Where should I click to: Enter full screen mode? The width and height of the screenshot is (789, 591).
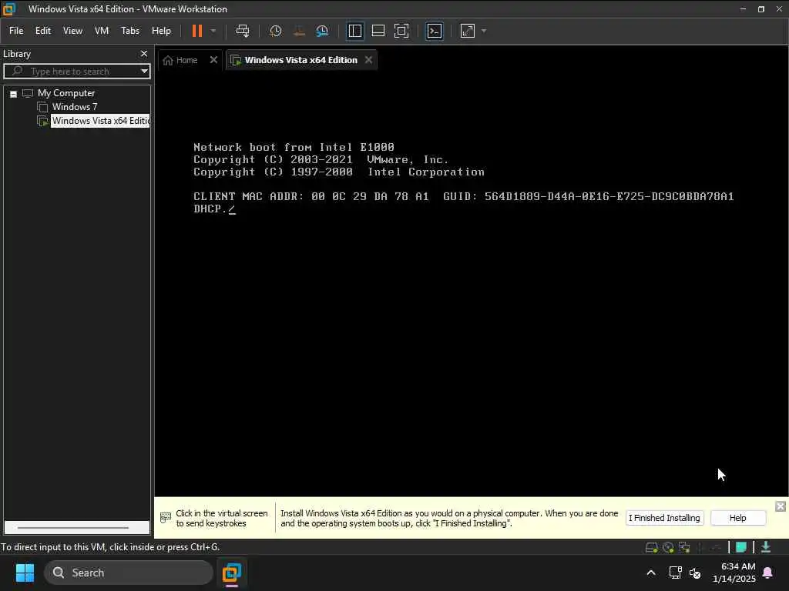(401, 31)
